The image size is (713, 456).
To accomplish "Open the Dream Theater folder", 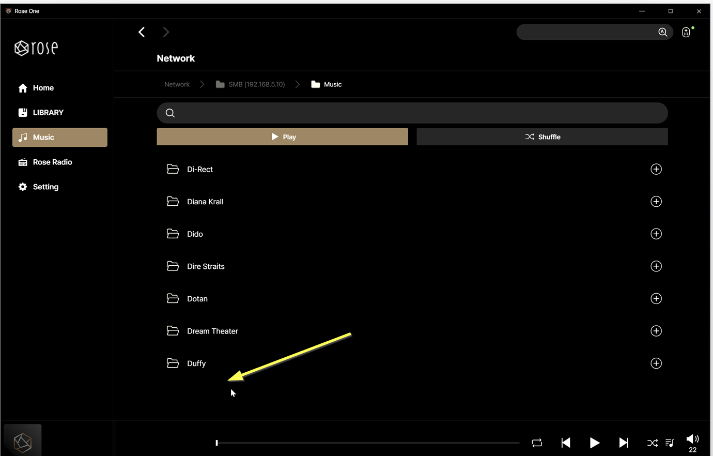I will 212,331.
